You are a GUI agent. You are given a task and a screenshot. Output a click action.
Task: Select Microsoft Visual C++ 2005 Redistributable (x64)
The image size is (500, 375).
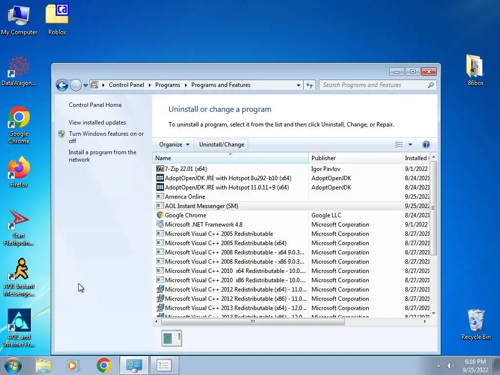pos(292,243)
